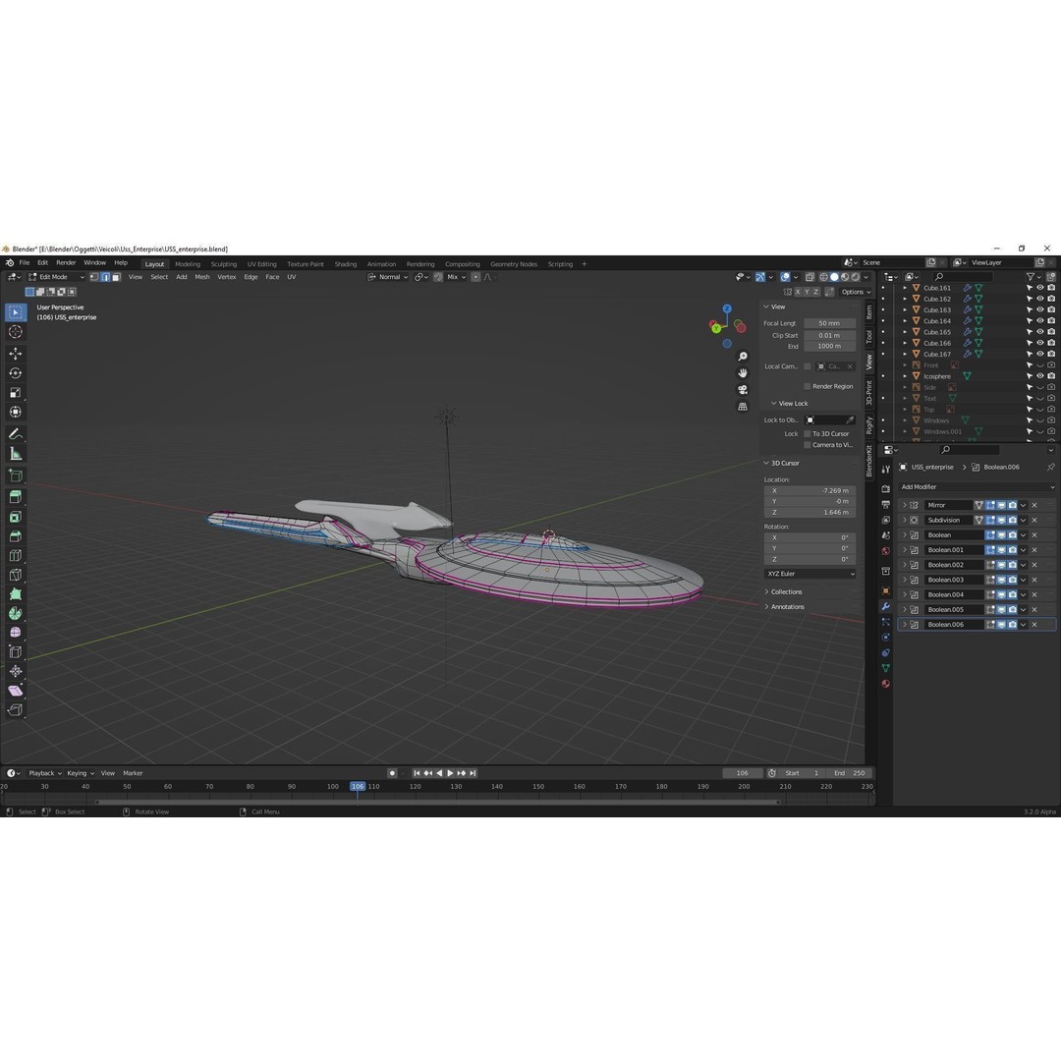
Task: Jump to the last frame endpoint
Action: tap(473, 773)
